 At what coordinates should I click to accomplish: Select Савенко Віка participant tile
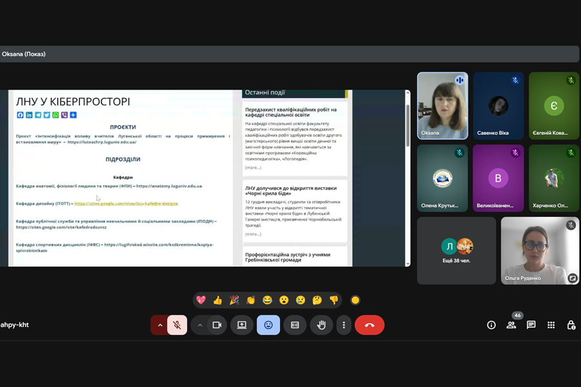point(498,106)
